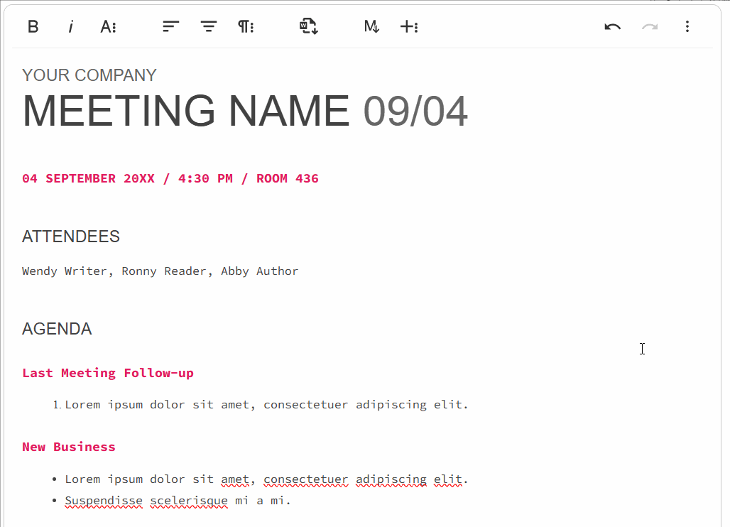Click the ATTENDEES heading

click(x=71, y=237)
